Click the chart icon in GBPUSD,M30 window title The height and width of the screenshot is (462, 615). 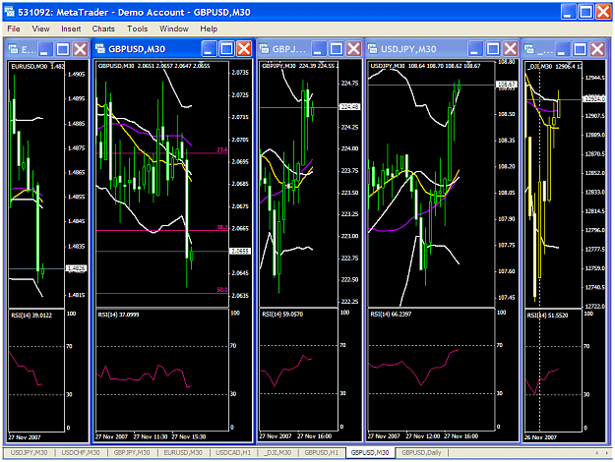pyautogui.click(x=100, y=48)
